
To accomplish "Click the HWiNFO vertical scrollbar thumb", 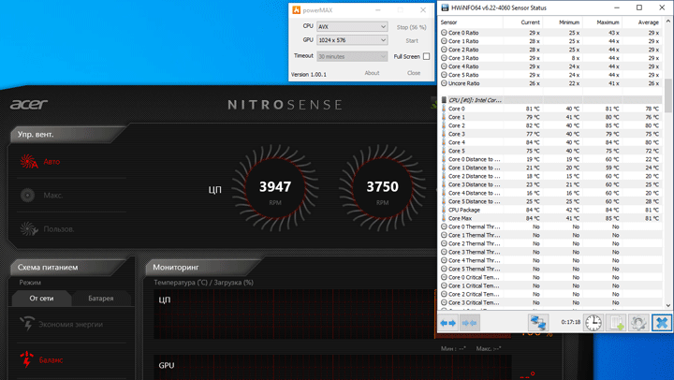I will (668, 95).
